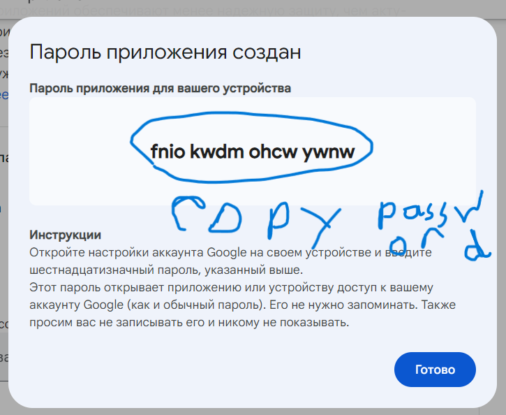Click the Пароль приложения создан heading
The height and width of the screenshot is (415, 506).
165,52
